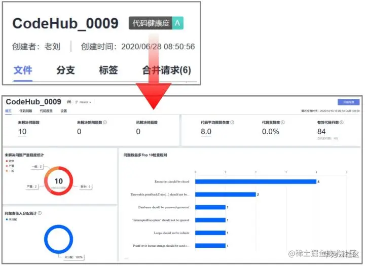This screenshot has height=266, width=365.
Task: Click the InterruptedException should not be ignored bar
Action: (210, 220)
